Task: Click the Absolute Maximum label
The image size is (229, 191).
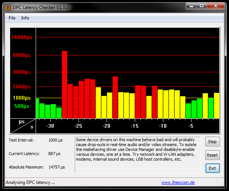Action: [26, 167]
